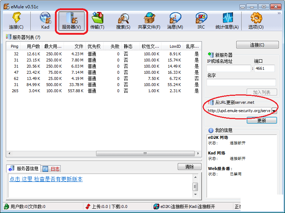Click the server info scroll up arrow
The height and width of the screenshot is (213, 285).
(x=195, y=177)
